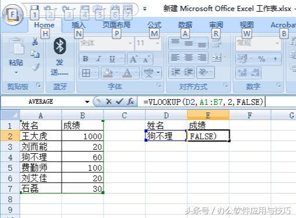Screen dimensions: 296x218
Task: Select the cell containing 费勤师
Action: pyautogui.click(x=41, y=167)
